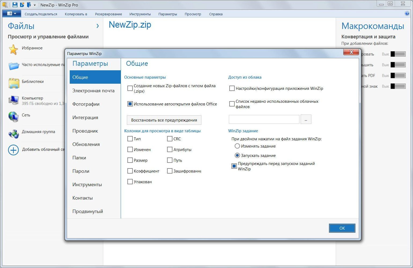Viewport: 413px width, 268px height.
Task: Open the Копировать в ribbon tab
Action: 76,14
